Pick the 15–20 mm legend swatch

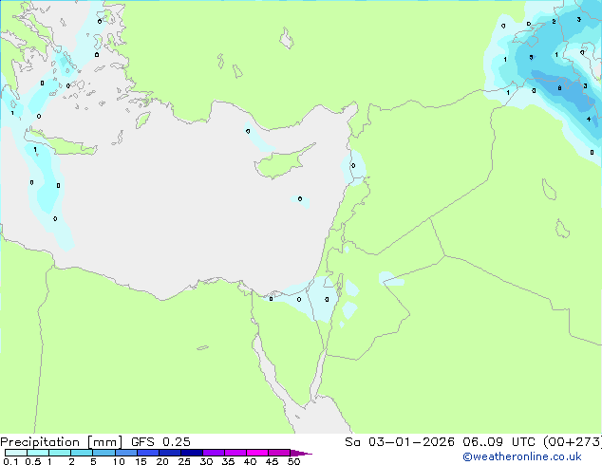point(147,453)
